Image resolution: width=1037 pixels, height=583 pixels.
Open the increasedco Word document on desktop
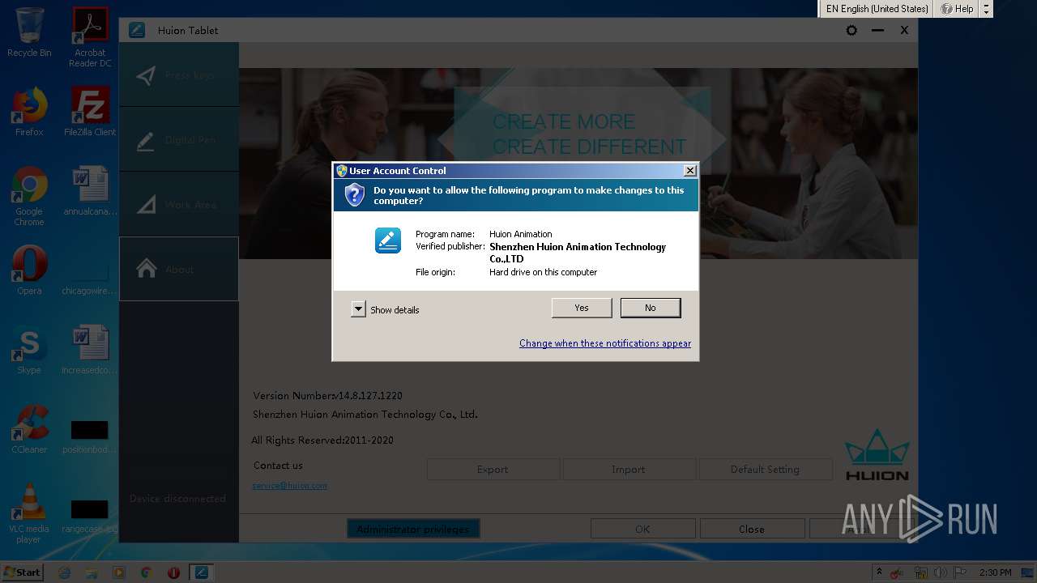coord(90,350)
